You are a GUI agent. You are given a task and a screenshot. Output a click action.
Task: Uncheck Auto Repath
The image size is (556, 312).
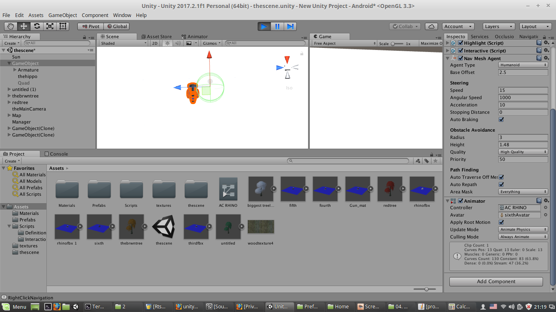[x=501, y=184]
